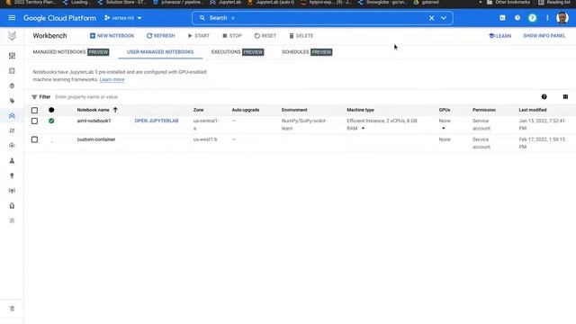Open the Features icon in left sidebar
Screen dimensions: 576x324
tap(12, 85)
